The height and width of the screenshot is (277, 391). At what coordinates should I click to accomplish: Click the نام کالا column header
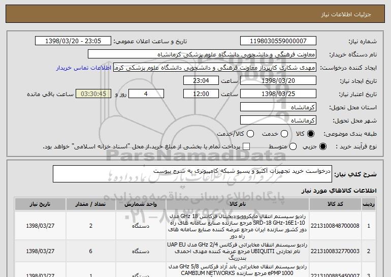238,204
